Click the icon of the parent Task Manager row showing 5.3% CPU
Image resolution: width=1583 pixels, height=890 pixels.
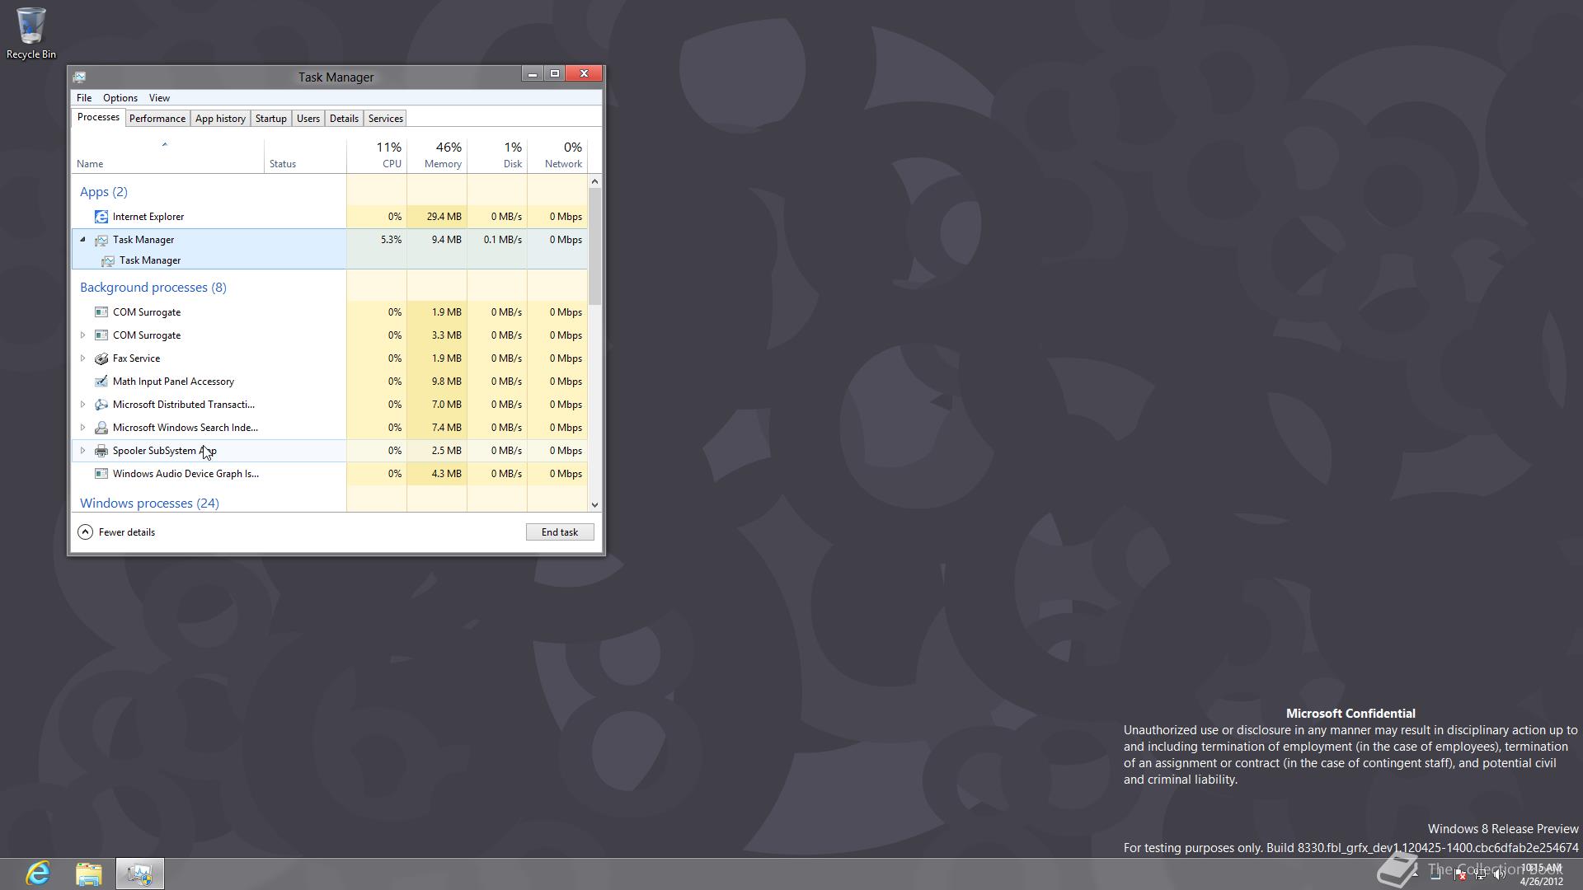pyautogui.click(x=101, y=240)
